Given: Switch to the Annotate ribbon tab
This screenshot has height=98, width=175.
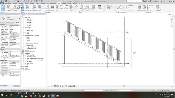Looking at the screenshot, I should click(x=32, y=4).
